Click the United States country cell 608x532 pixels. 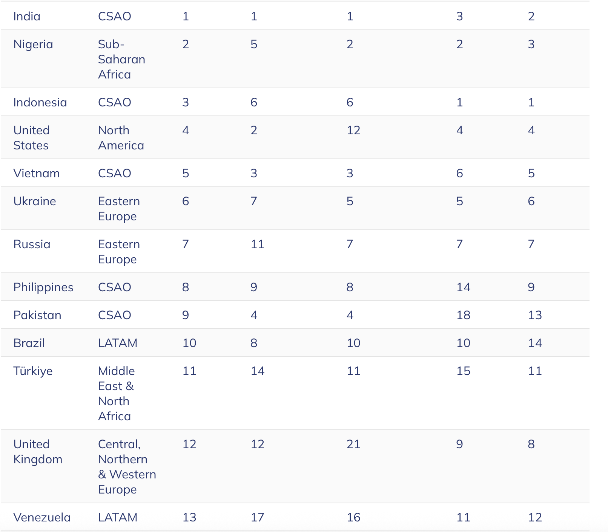tap(31, 138)
